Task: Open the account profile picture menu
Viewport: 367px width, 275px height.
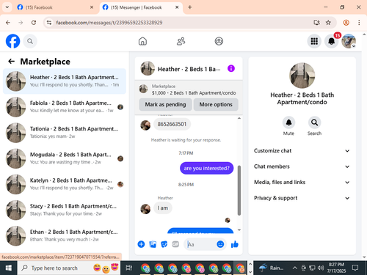Action: coord(349,41)
